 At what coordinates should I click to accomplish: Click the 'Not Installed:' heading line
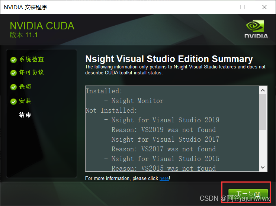pyautogui.click(x=111, y=110)
